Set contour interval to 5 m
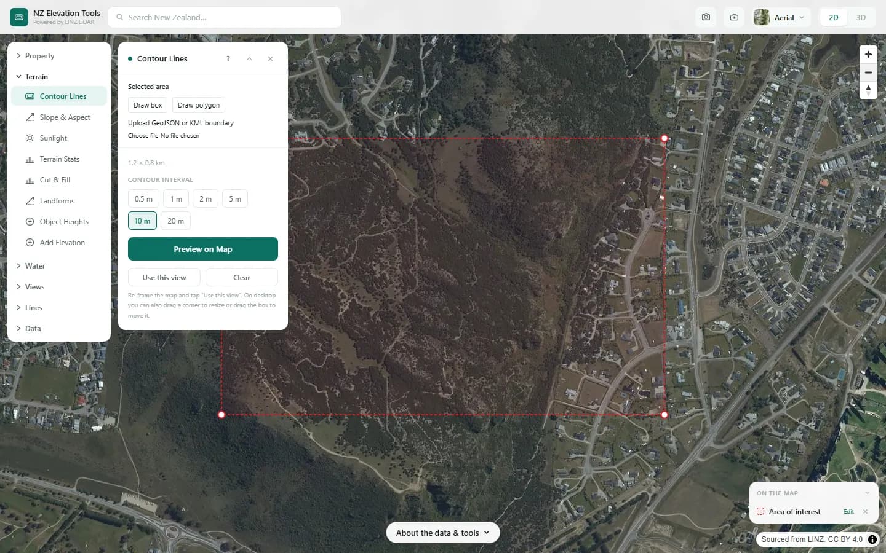The height and width of the screenshot is (553, 886). 235,199
